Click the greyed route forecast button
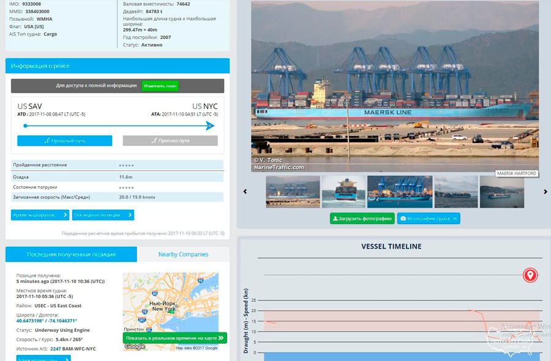Screen dimensions: 551x361 [170, 140]
